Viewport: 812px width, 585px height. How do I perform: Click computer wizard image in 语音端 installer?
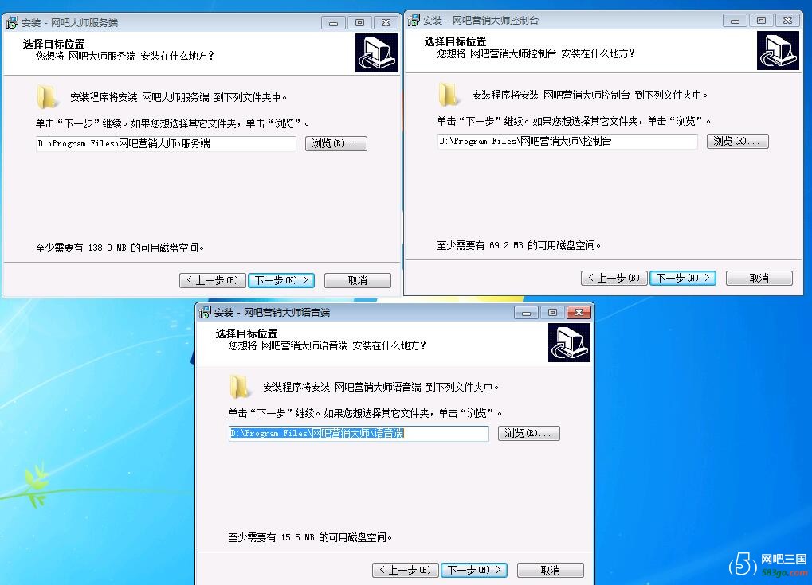[569, 342]
